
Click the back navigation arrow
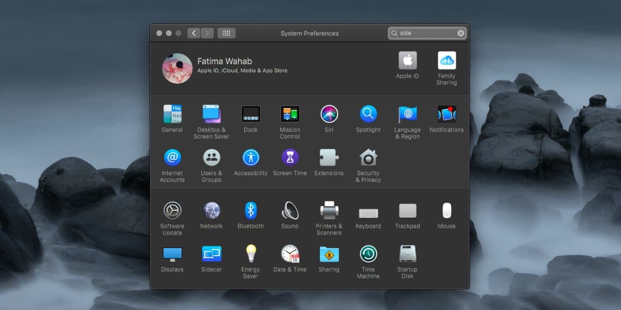click(193, 33)
